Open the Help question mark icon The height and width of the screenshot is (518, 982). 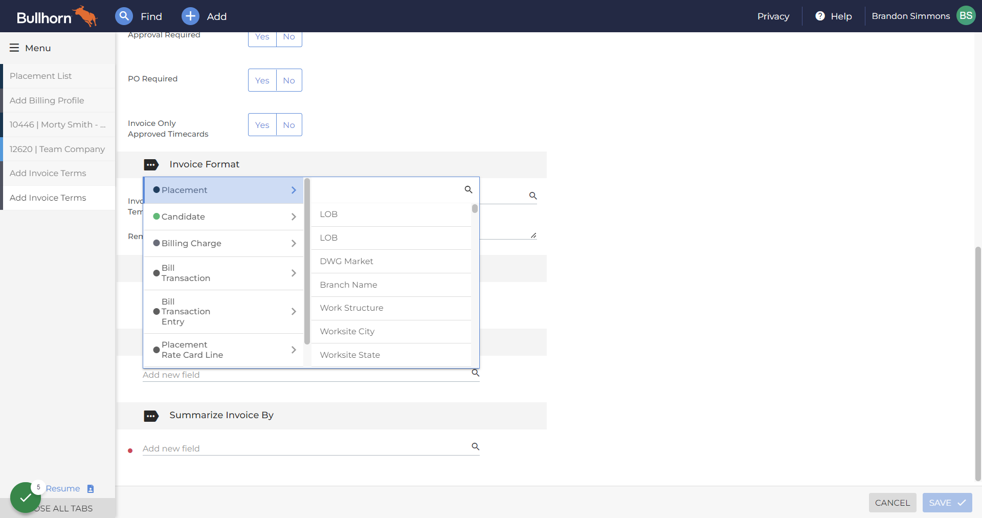pyautogui.click(x=820, y=16)
